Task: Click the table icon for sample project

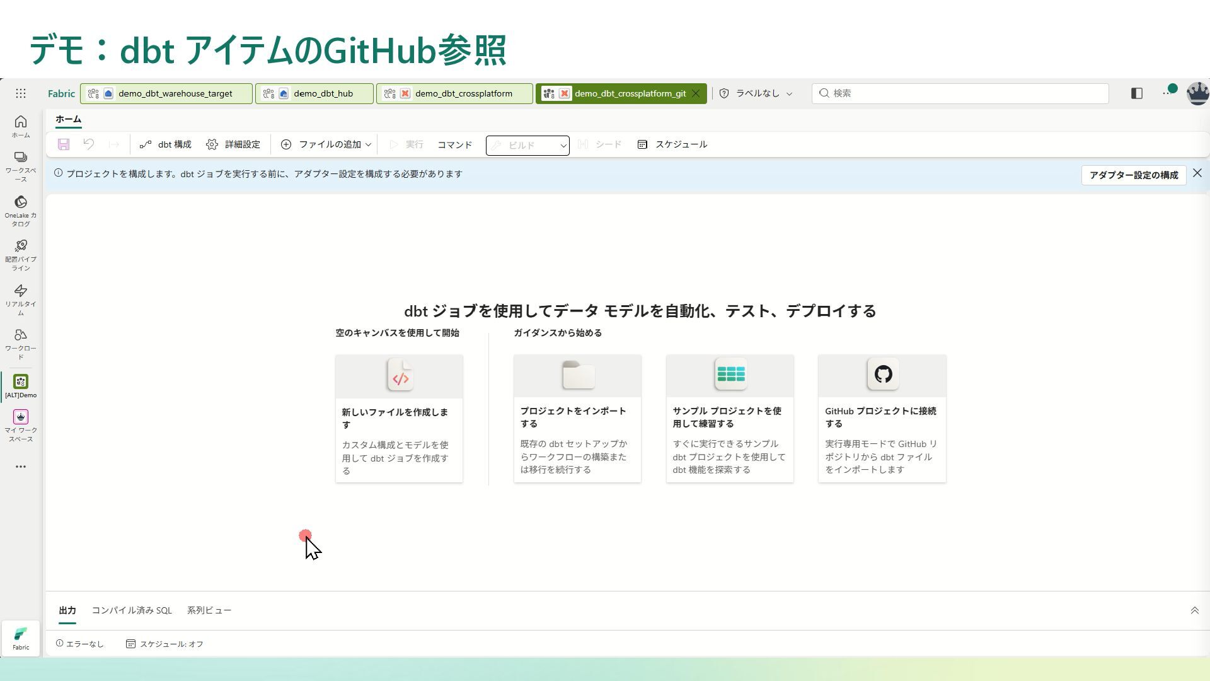Action: pyautogui.click(x=730, y=375)
